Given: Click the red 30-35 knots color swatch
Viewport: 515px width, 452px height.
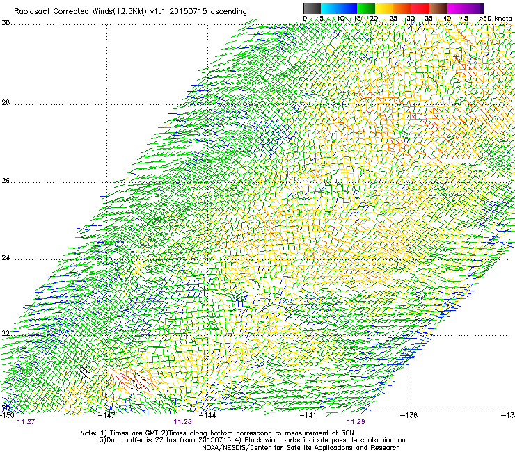Looking at the screenshot, I should [x=420, y=8].
